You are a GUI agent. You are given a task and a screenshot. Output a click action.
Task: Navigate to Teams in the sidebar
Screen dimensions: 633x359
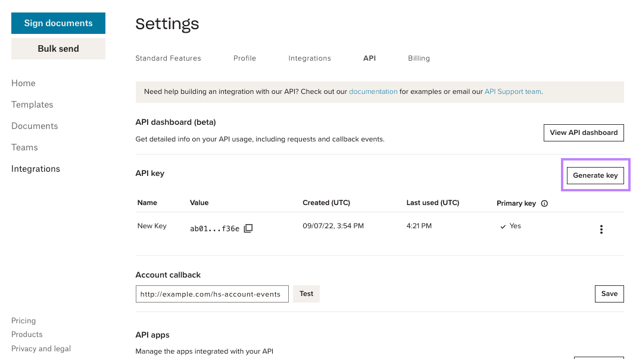click(24, 147)
